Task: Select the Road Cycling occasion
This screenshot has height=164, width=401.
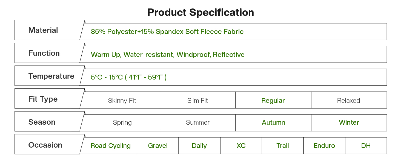Action: coord(110,146)
